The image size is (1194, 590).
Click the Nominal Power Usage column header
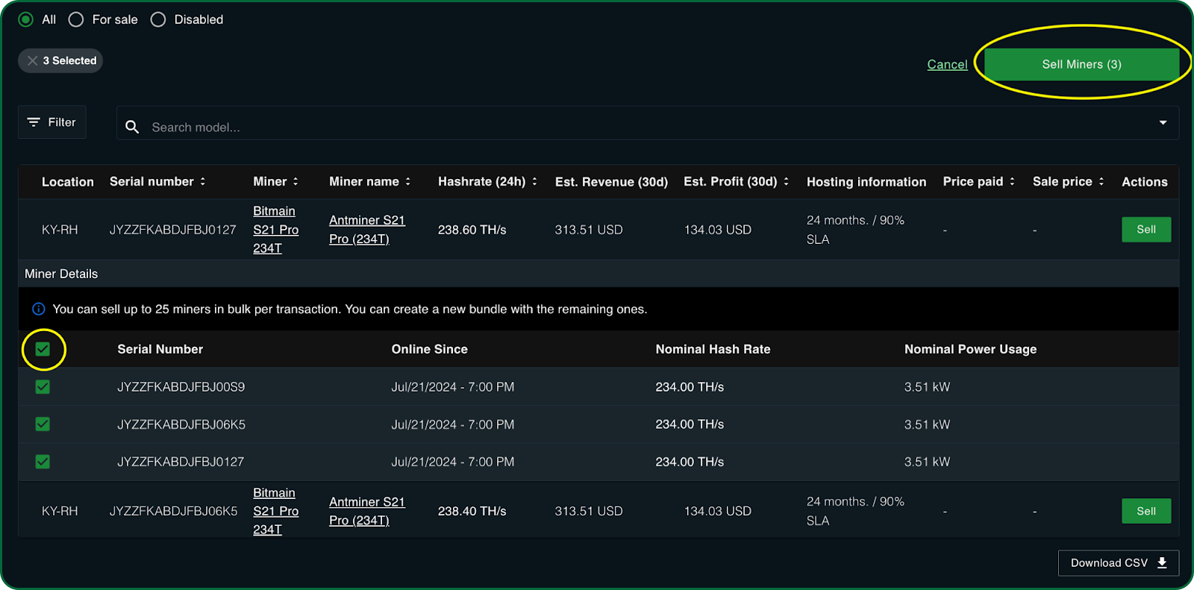[970, 349]
